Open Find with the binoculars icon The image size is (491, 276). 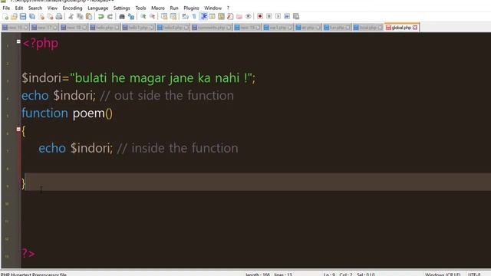122,17
